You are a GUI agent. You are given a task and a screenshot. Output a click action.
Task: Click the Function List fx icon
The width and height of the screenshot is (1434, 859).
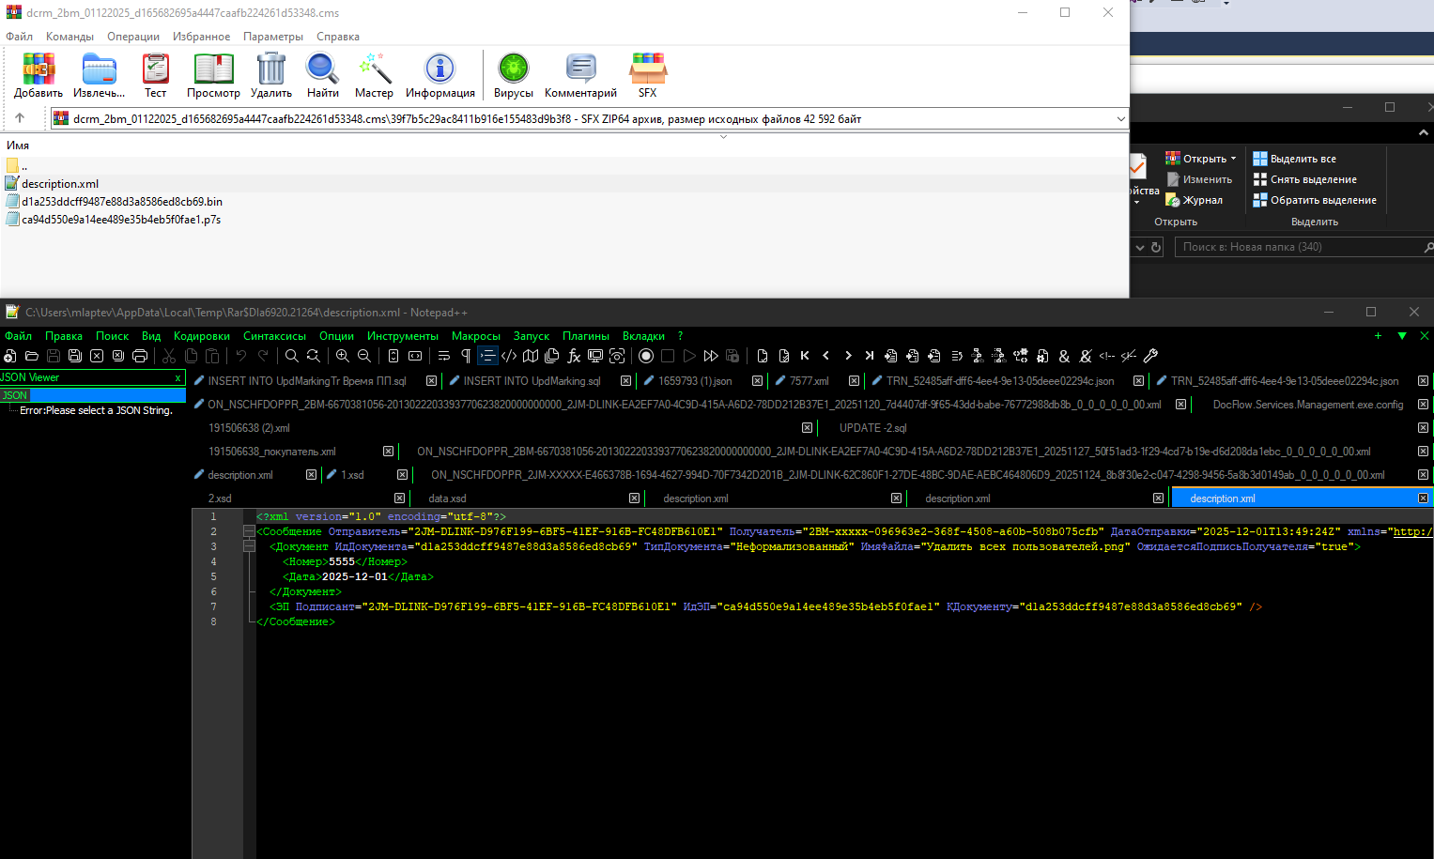tap(574, 356)
